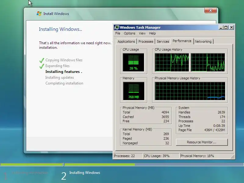
Task: Open the View menu in Task Manager
Action: pyautogui.click(x=142, y=33)
